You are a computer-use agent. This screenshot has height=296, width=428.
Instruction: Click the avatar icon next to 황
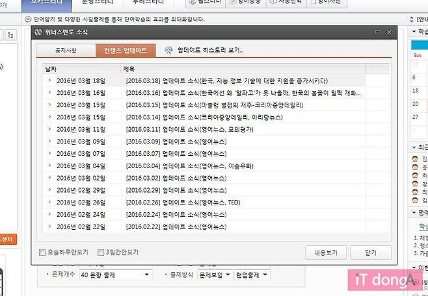(415, 184)
